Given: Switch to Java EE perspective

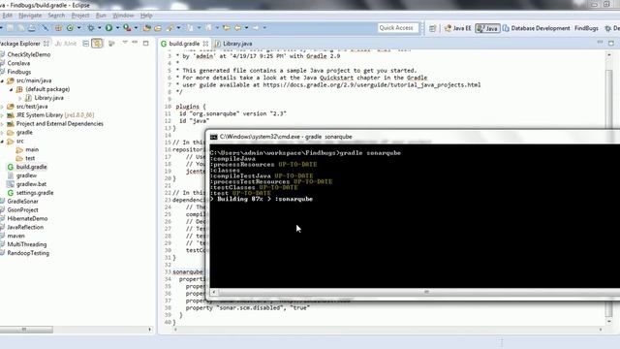Looking at the screenshot, I should (x=458, y=28).
